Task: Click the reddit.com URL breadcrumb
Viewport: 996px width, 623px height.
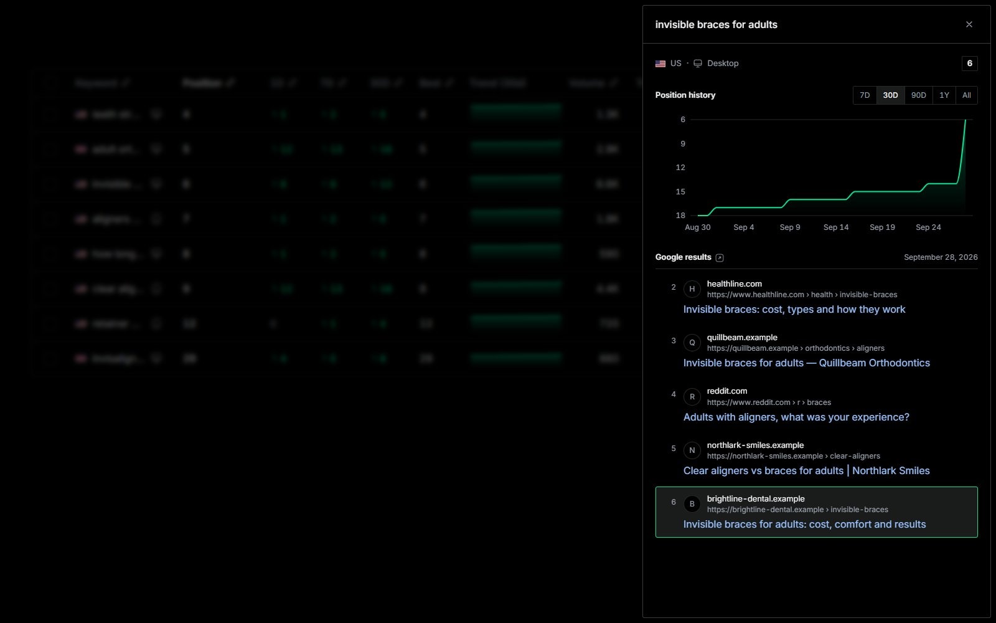Action: tap(769, 402)
